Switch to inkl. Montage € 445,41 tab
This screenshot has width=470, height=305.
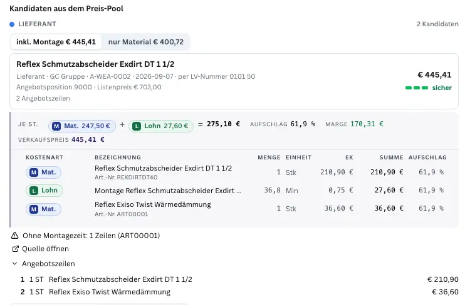[56, 42]
